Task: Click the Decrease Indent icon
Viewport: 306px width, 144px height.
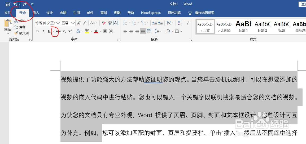Action: tap(154, 23)
